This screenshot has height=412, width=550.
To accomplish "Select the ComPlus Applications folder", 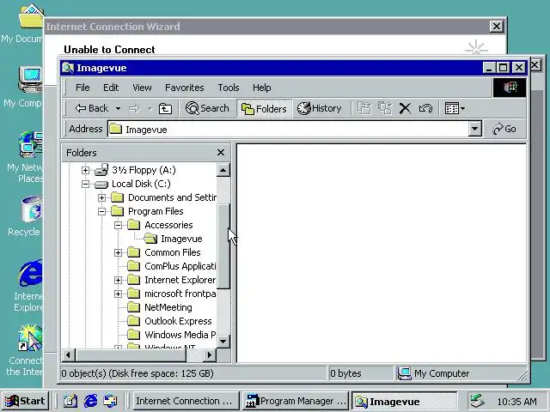I will click(180, 266).
